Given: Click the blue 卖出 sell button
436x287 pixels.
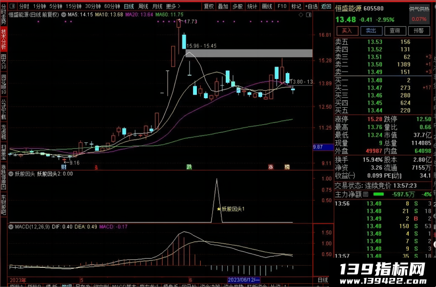Looking at the screenshot, I should [x=371, y=31].
